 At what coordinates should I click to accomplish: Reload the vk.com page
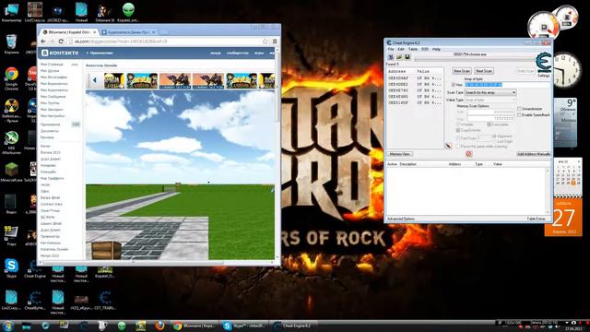click(x=61, y=41)
